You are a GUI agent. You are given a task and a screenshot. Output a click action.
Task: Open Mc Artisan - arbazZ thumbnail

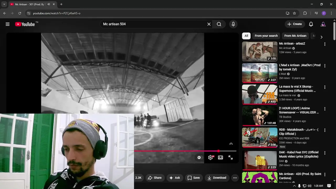260,51
